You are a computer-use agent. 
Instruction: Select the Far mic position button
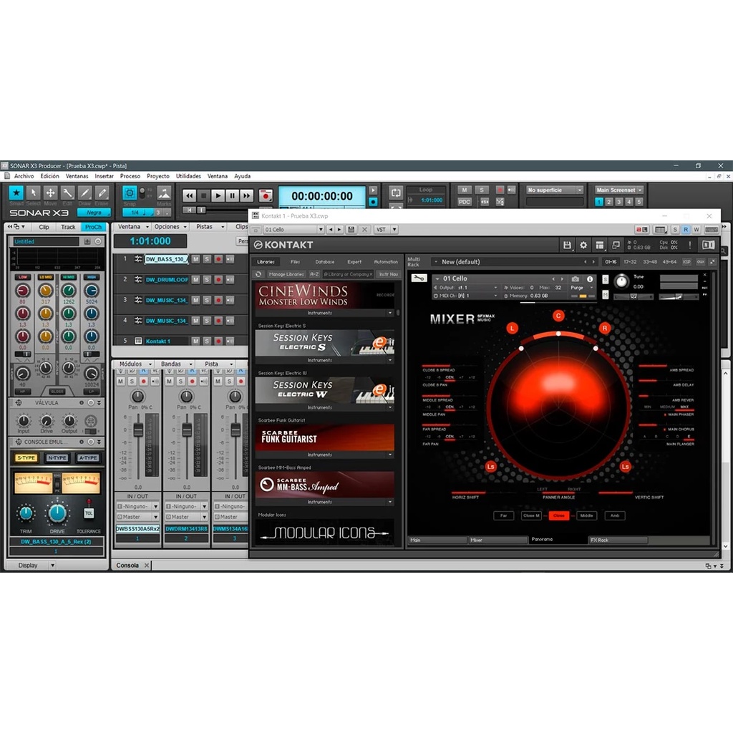503,515
